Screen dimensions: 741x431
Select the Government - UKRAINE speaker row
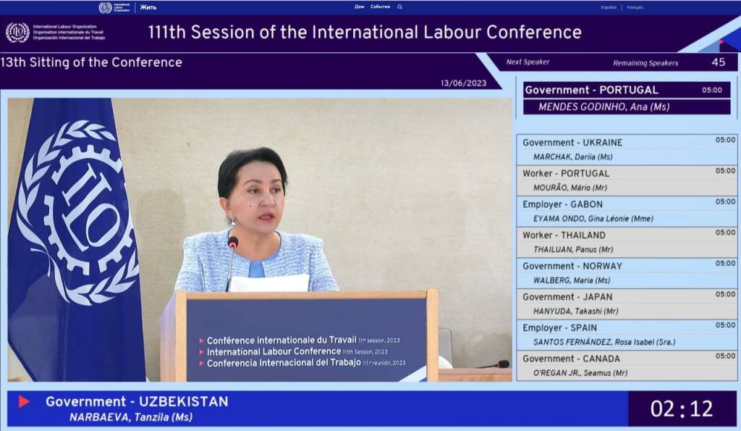pyautogui.click(x=626, y=149)
